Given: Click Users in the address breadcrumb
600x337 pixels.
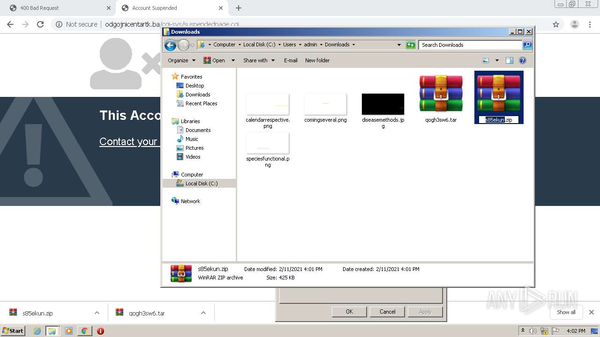Looking at the screenshot, I should pos(289,45).
